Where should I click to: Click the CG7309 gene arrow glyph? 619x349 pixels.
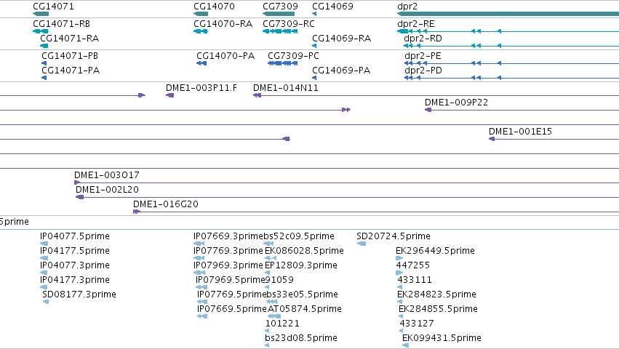tap(279, 14)
